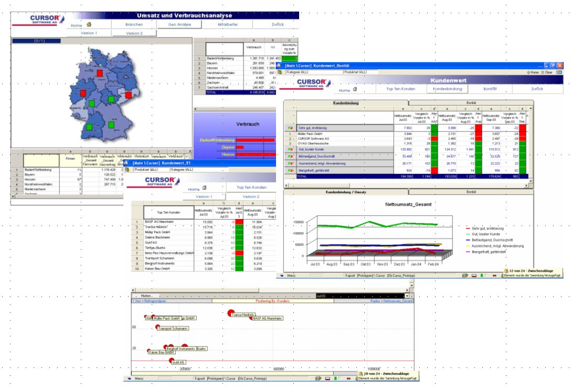Open Kategorie (ALL) filter in Kundenwert_V1 window
572x390 pixels.
pos(199,170)
